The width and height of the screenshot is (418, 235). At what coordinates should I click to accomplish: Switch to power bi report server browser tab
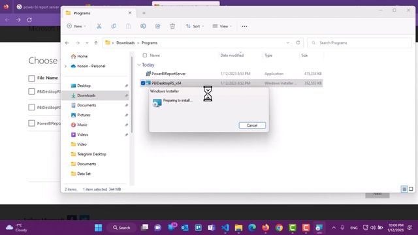(x=37, y=7)
